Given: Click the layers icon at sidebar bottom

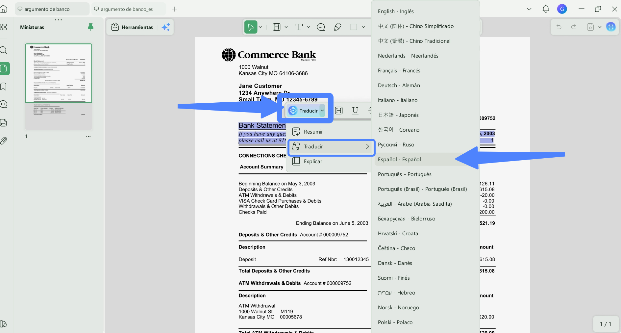Looking at the screenshot, I should click(3, 324).
